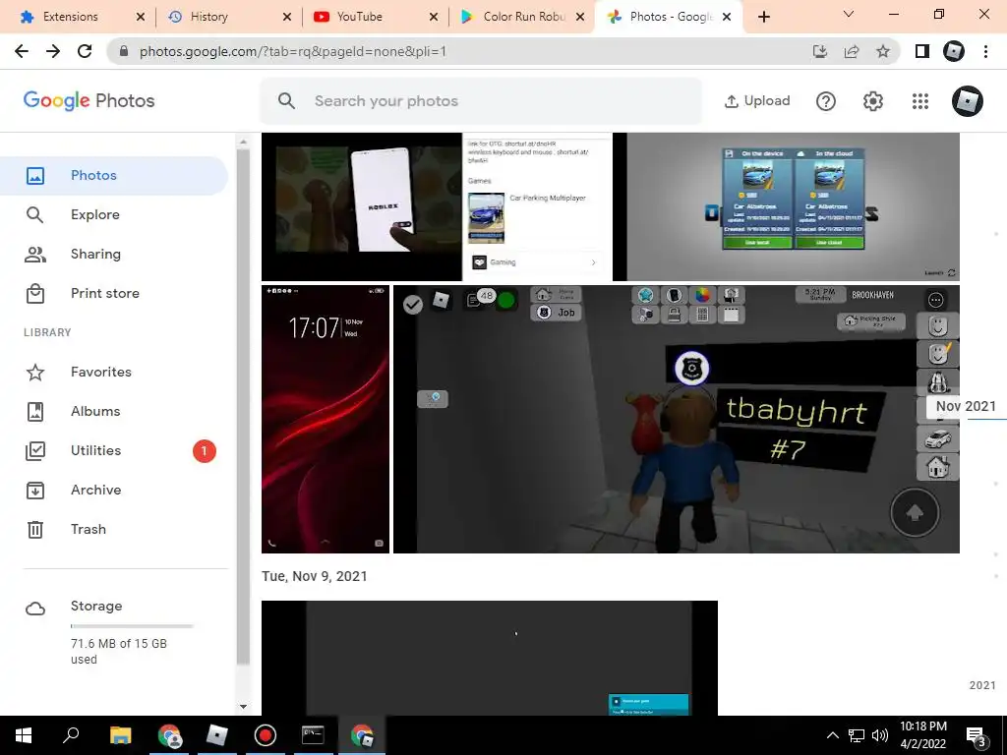The height and width of the screenshot is (755, 1007).
Task: Open the Google account avatar menu
Action: [x=968, y=101]
